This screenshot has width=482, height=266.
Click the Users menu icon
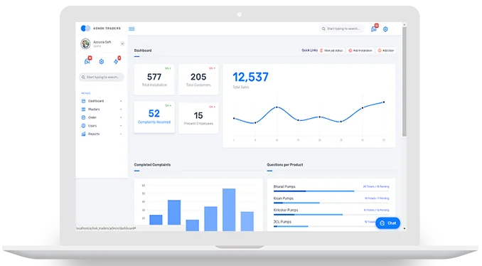(x=83, y=126)
